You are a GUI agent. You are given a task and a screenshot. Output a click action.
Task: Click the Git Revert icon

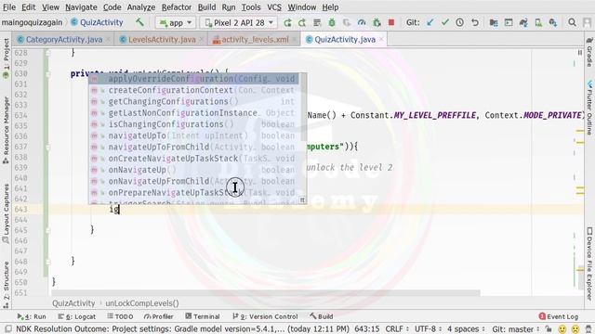[x=475, y=22]
